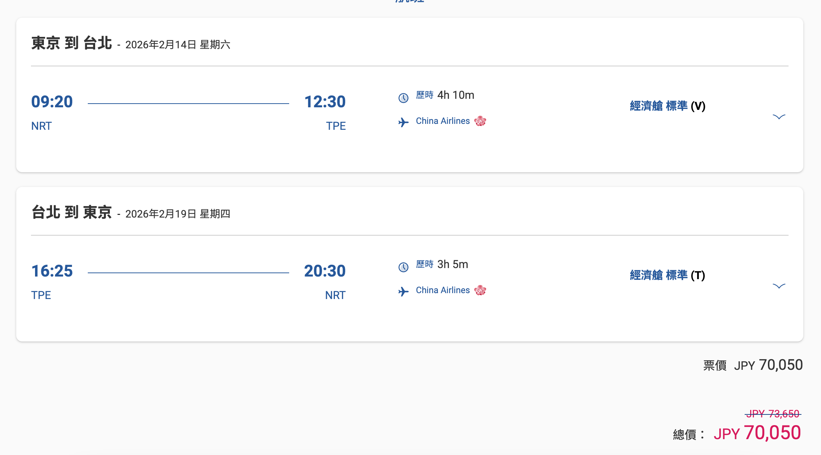821x455 pixels.
Task: Select the 經濟艙 標準 (T) fare class
Action: pyautogui.click(x=667, y=275)
